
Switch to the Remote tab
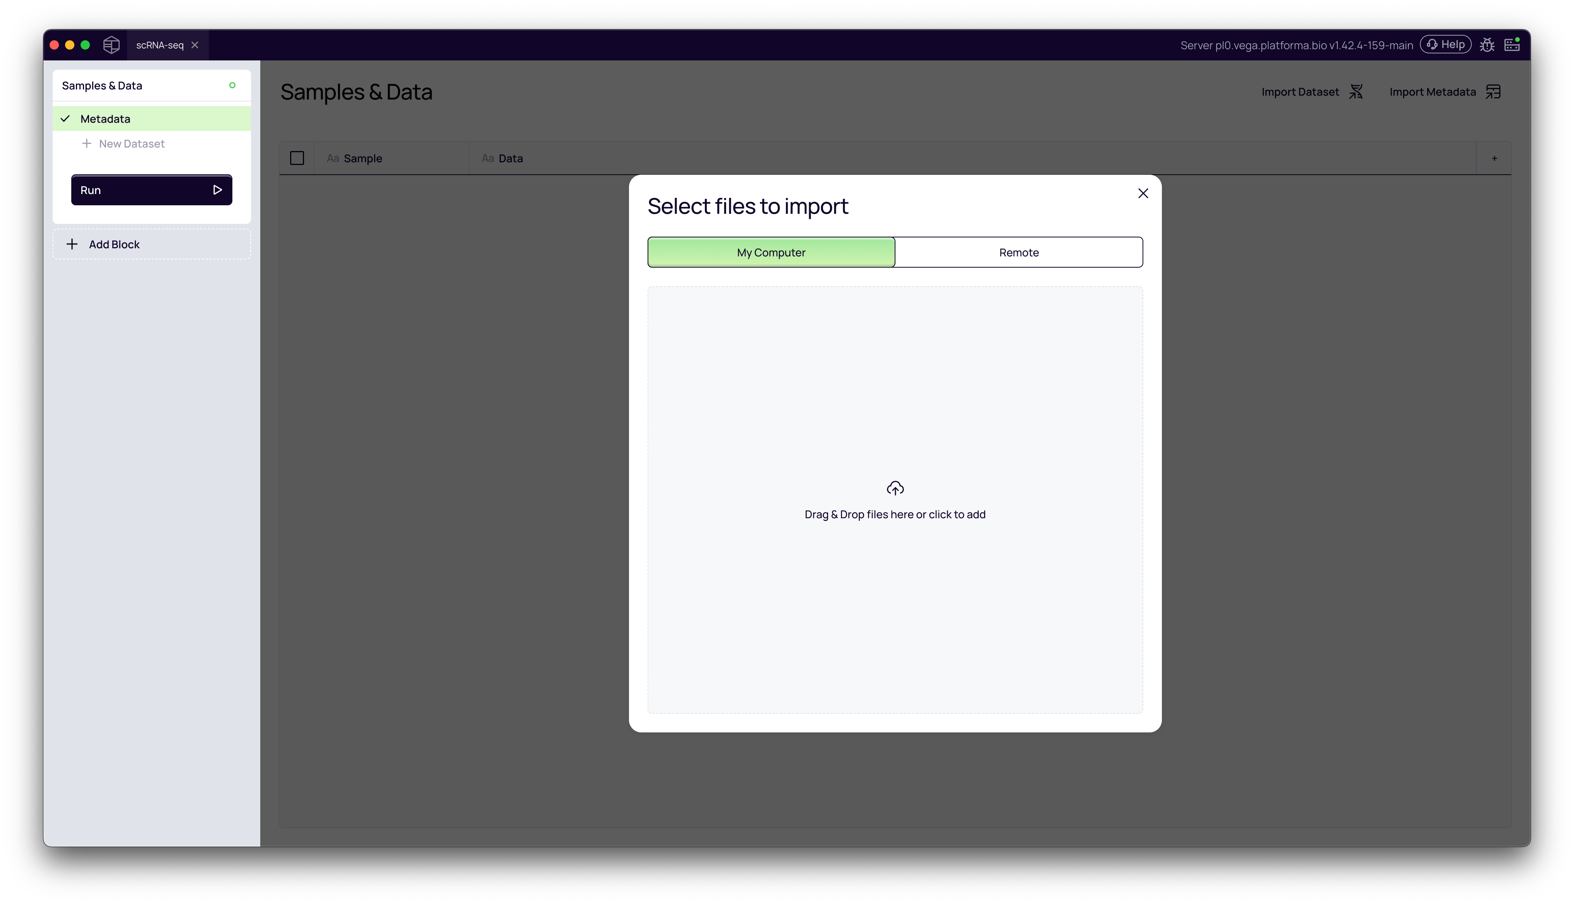pyautogui.click(x=1019, y=252)
